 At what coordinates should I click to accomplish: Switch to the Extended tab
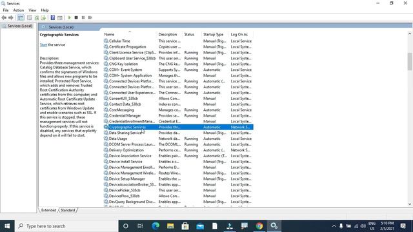(48, 210)
